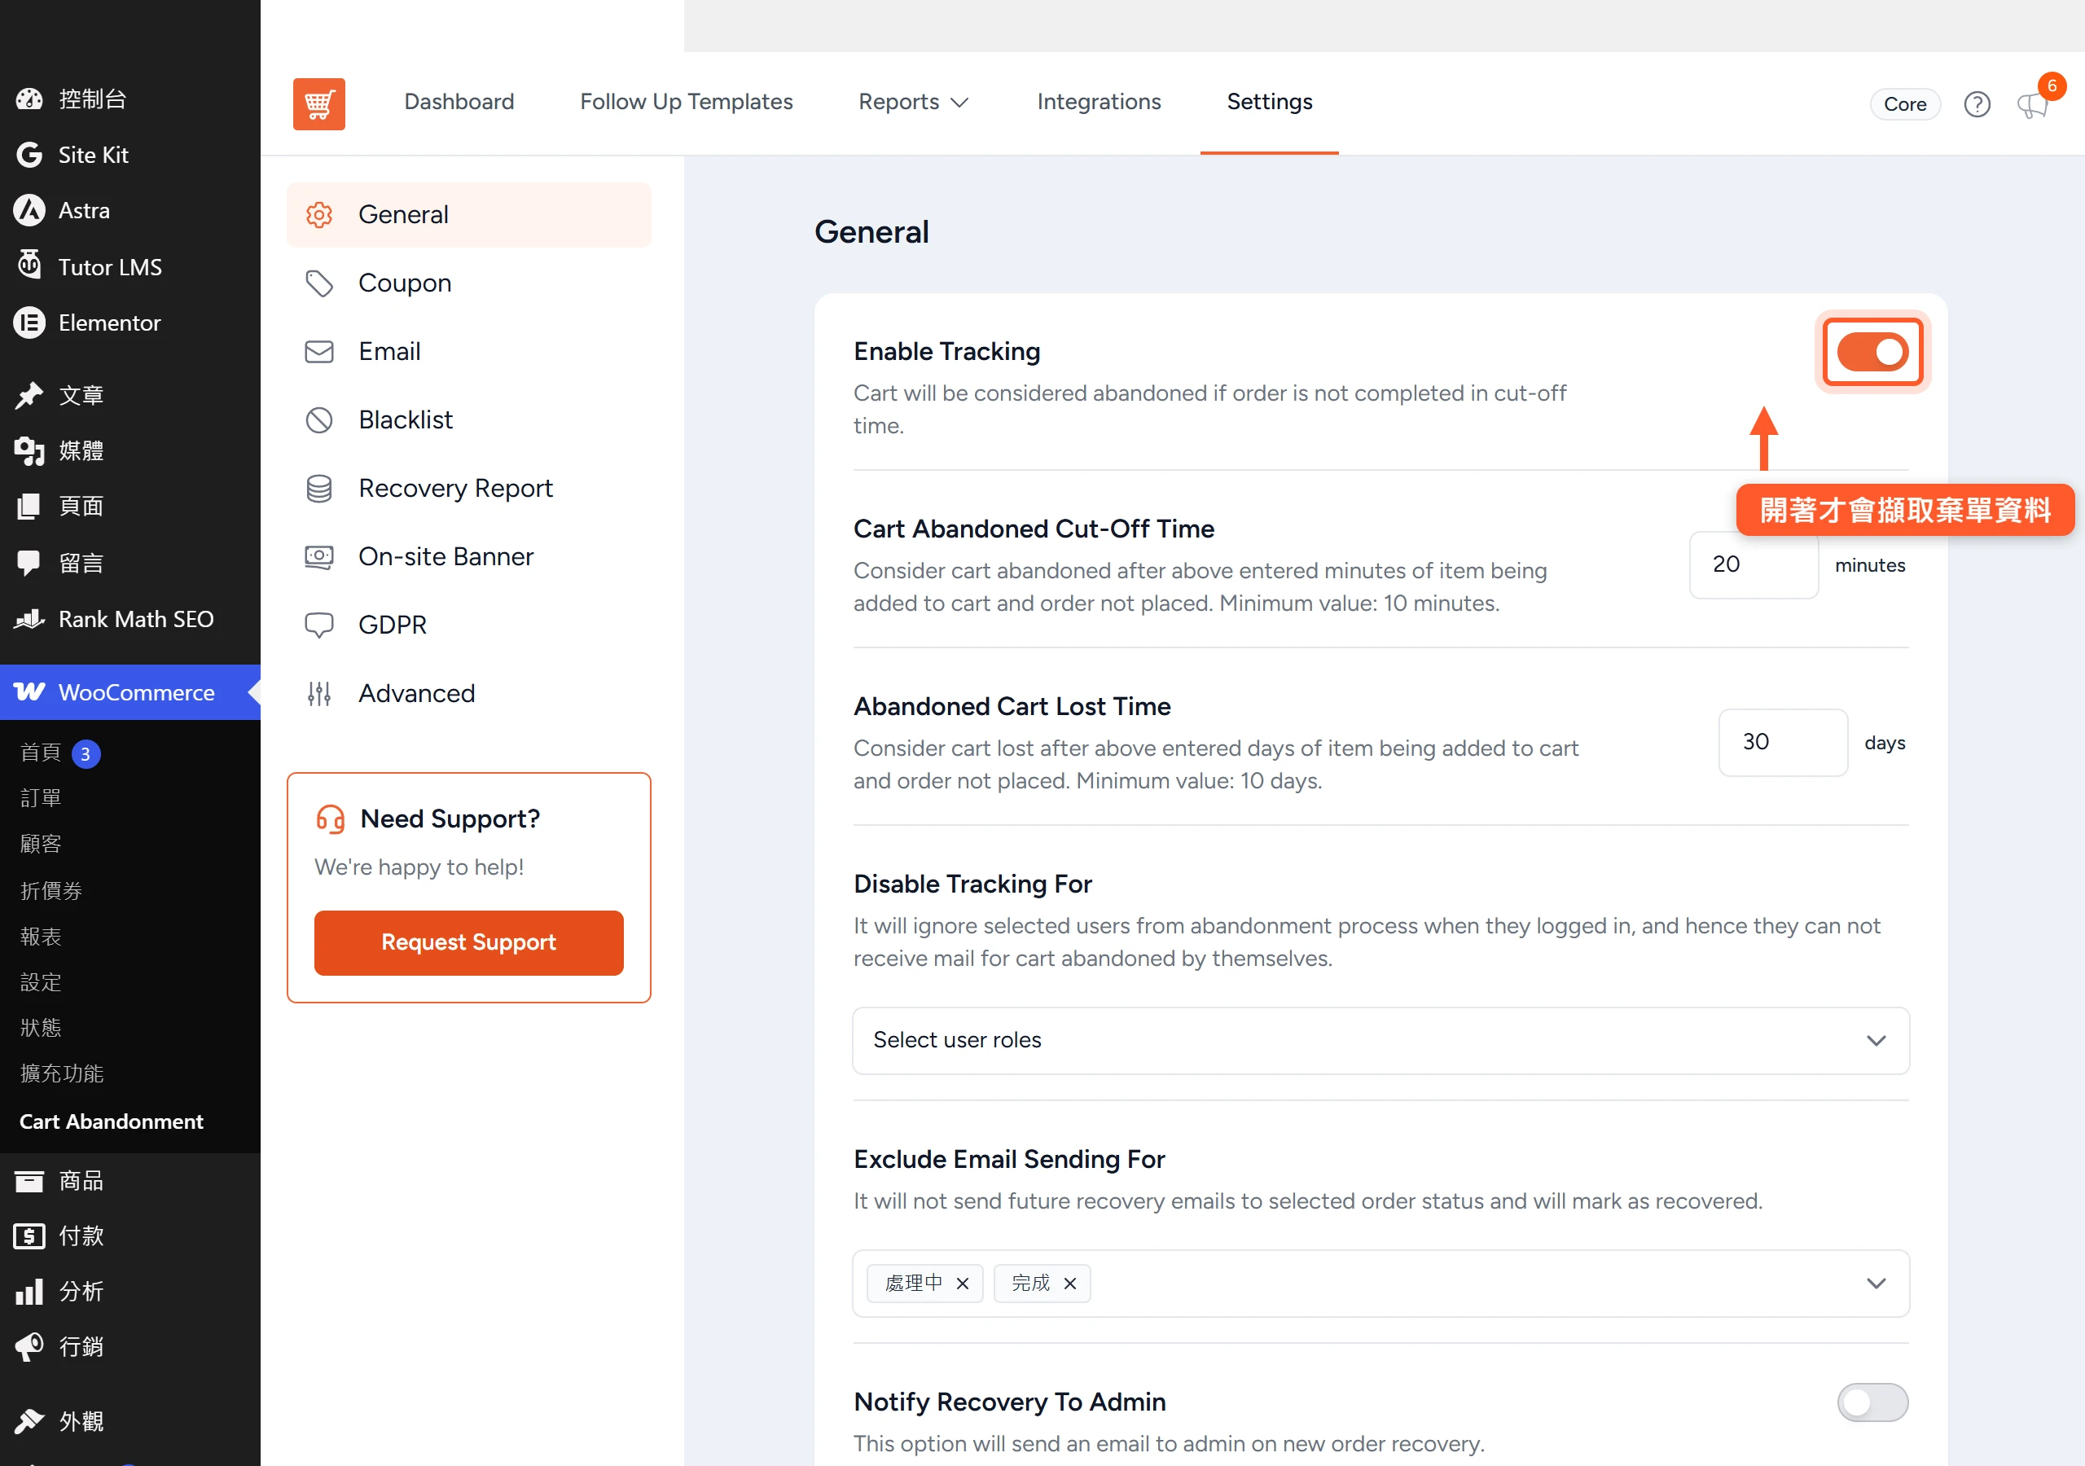Click the Site Kit Google icon

29,156
